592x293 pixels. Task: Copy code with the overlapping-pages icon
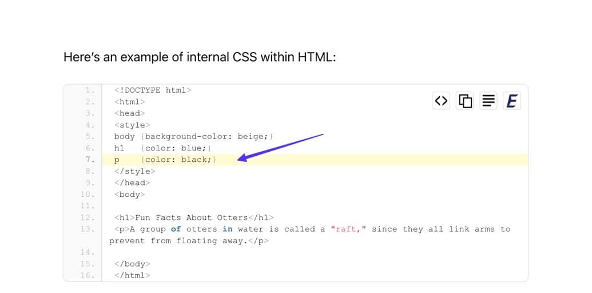465,101
